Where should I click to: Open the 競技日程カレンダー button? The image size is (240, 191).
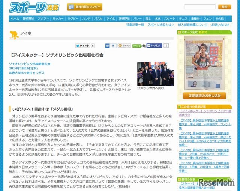[x=84, y=7]
